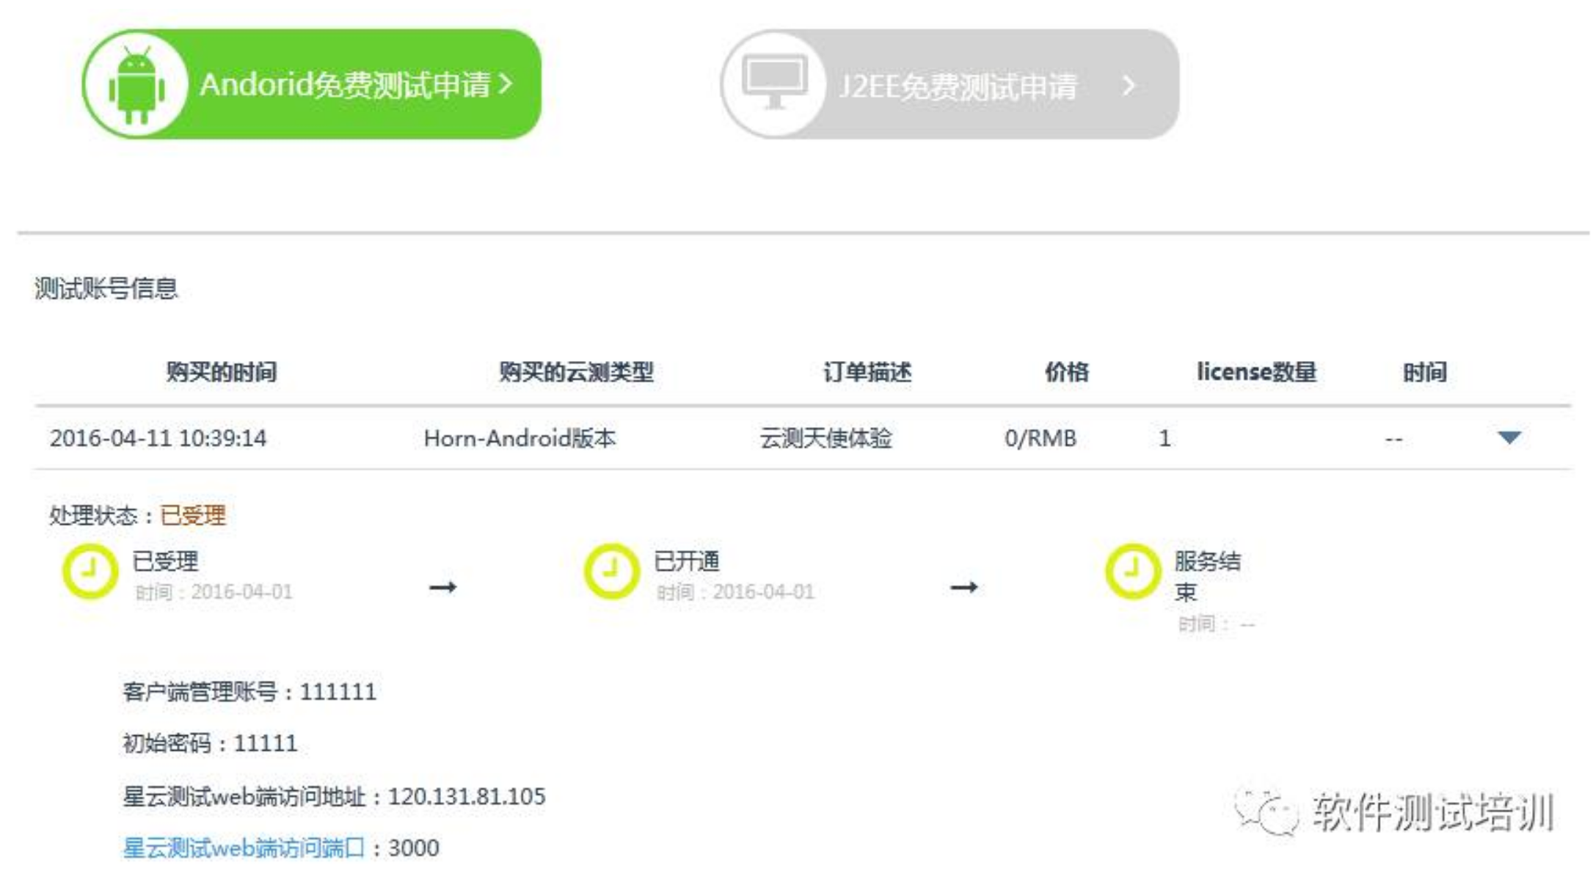Image resolution: width=1593 pixels, height=871 pixels.
Task: Select the 2016-04-11 10:39:14 order row
Action: 158,439
